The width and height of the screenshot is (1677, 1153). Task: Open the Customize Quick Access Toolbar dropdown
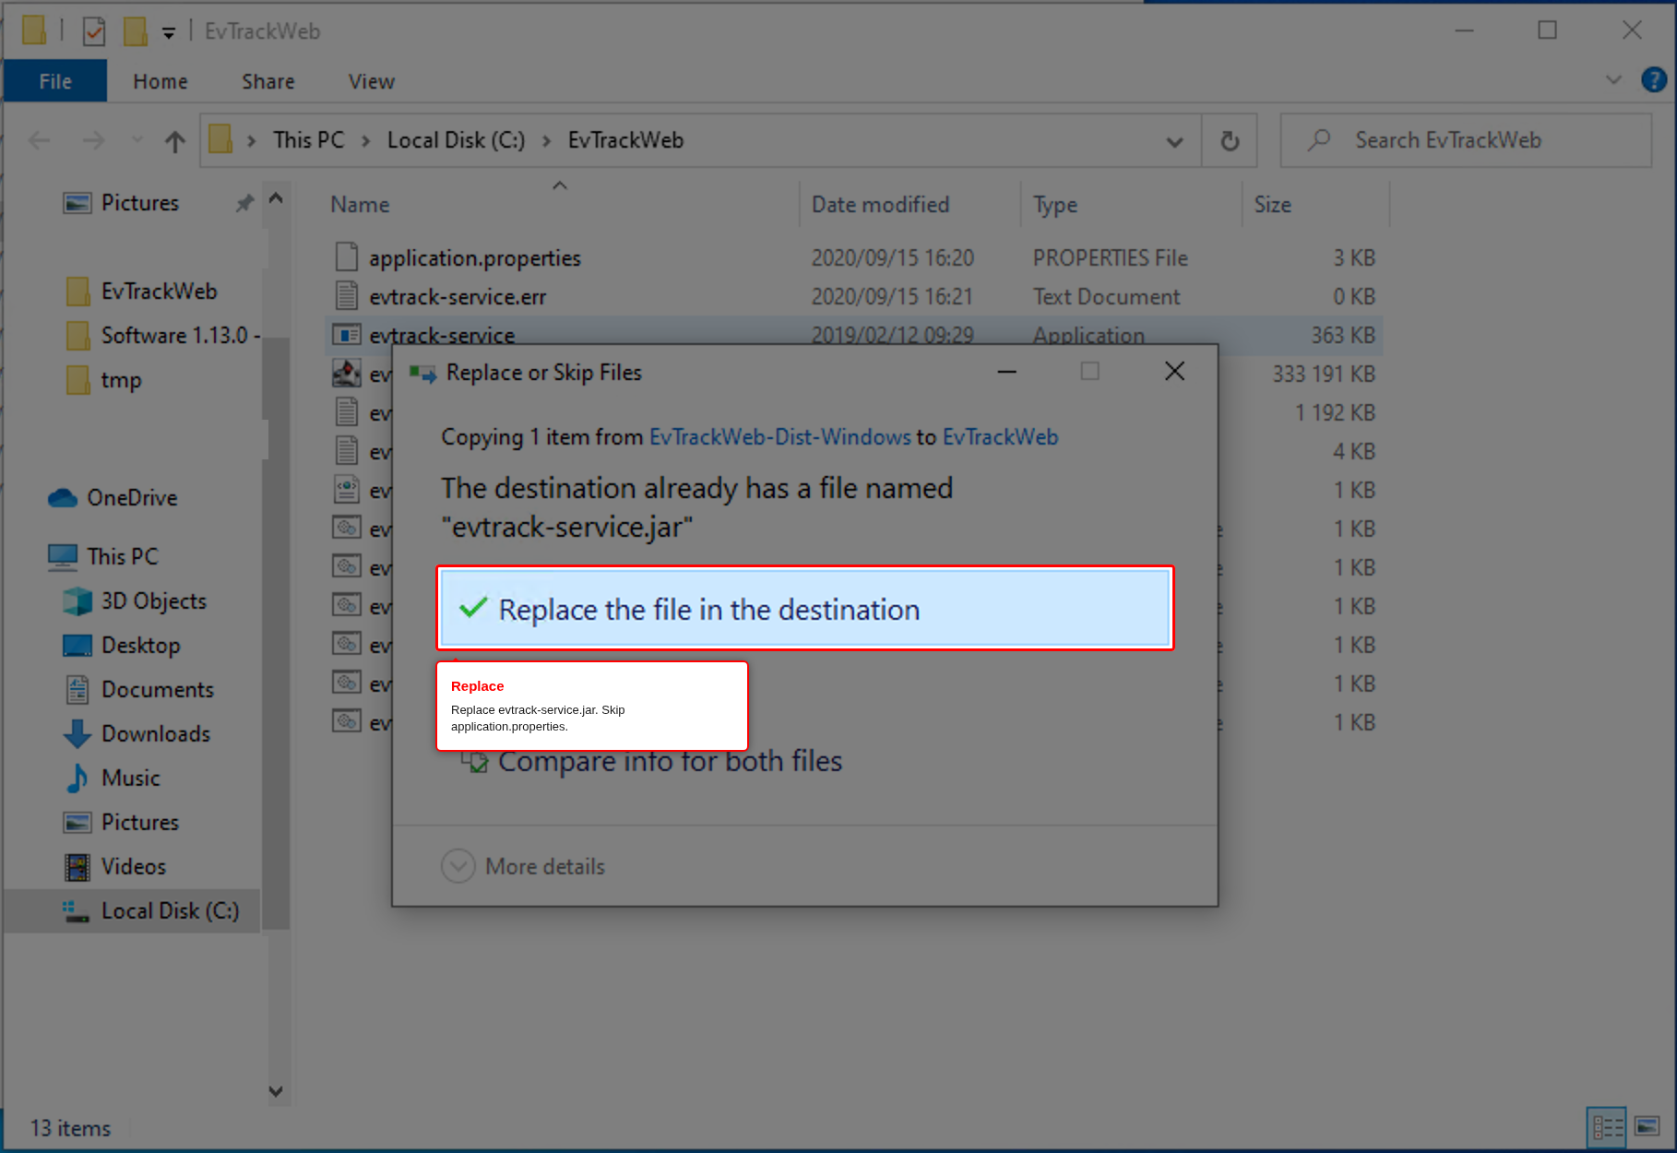168,33
